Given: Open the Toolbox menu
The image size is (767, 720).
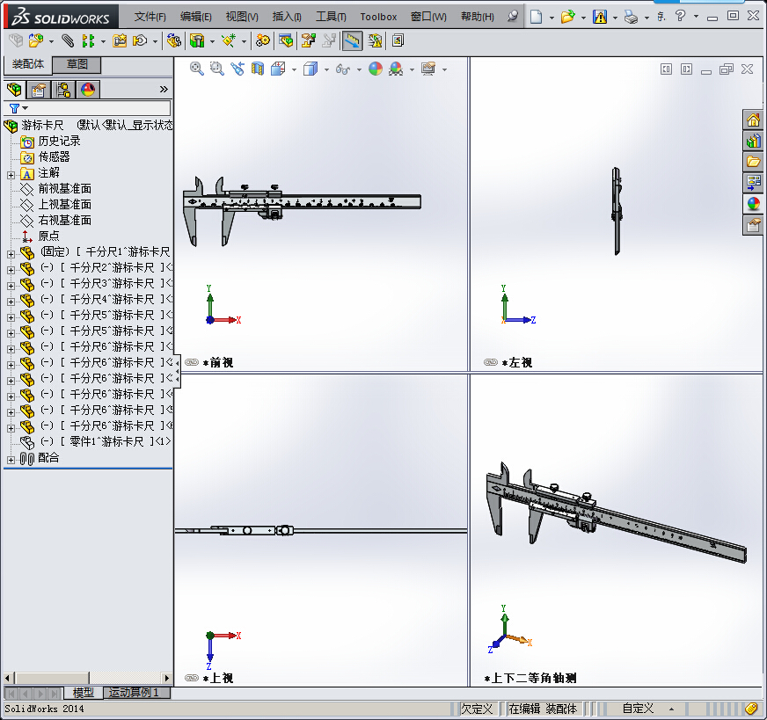Looking at the screenshot, I should [x=378, y=17].
